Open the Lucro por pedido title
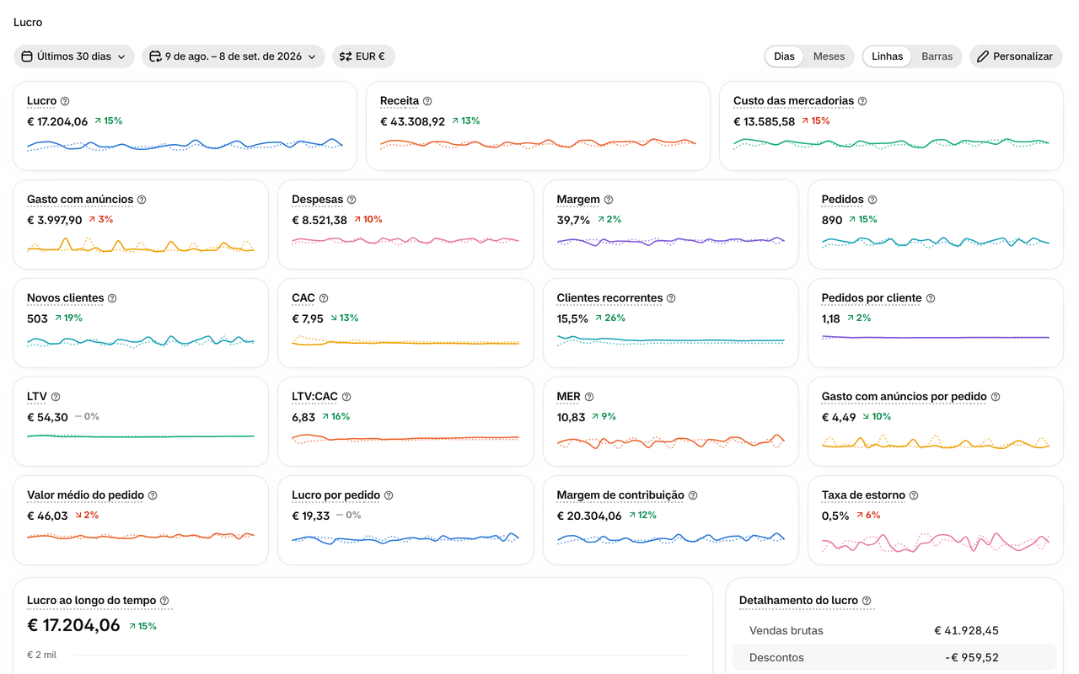Image resolution: width=1079 pixels, height=674 pixels. pyautogui.click(x=336, y=495)
